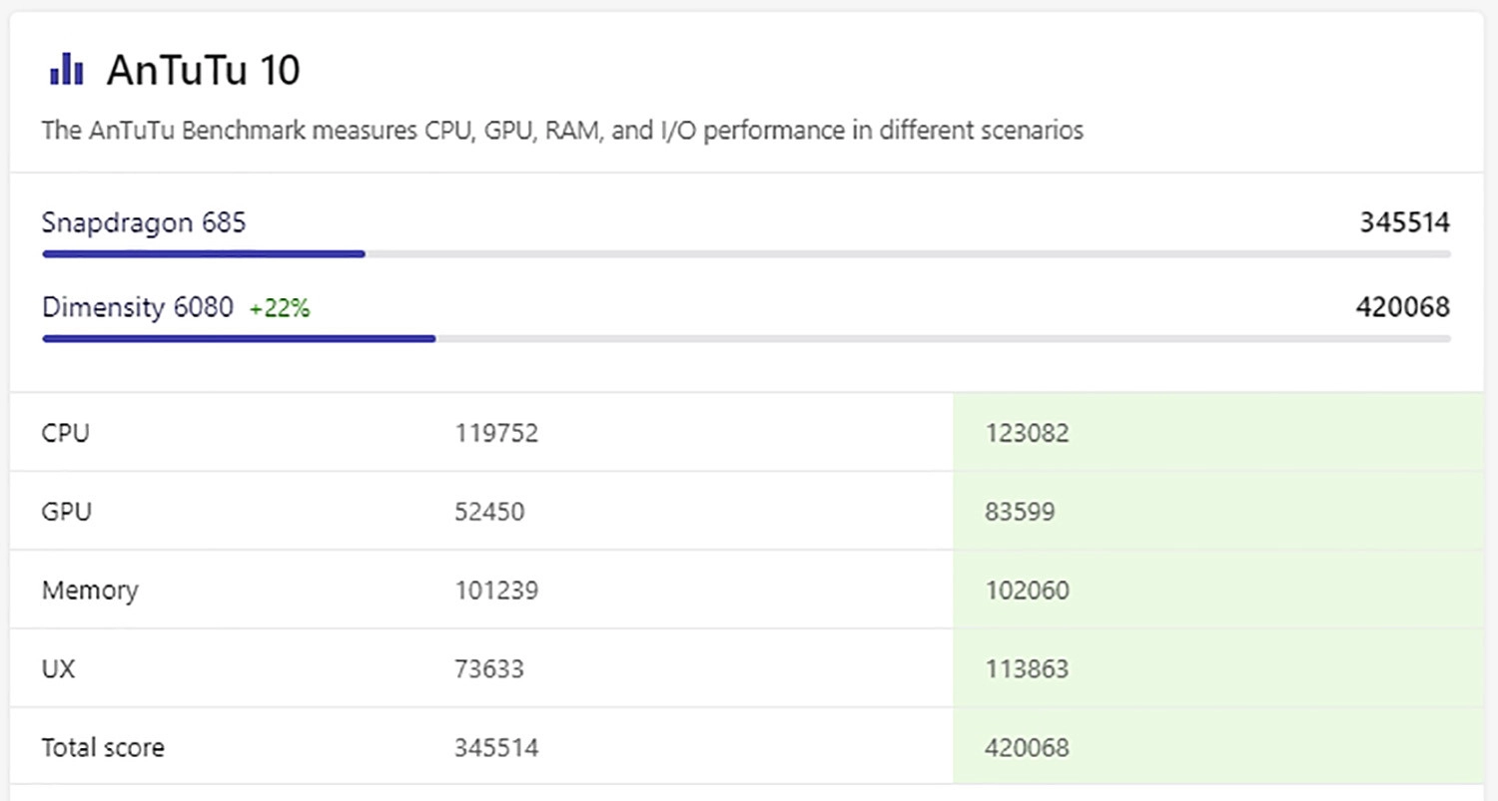Click the Snapdragon 685 score bar
1498x801 pixels.
(746, 254)
